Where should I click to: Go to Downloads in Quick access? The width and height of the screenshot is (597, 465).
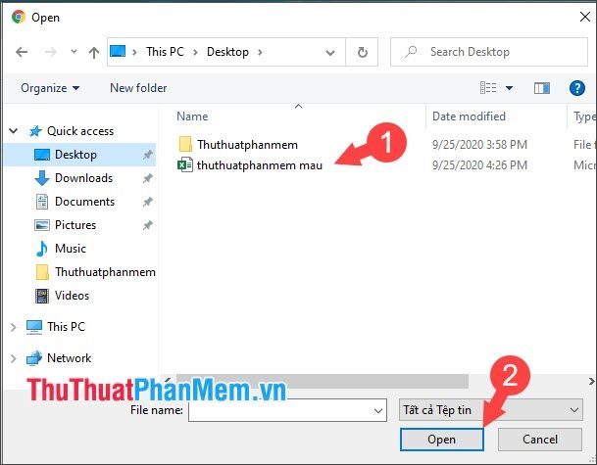(x=83, y=178)
